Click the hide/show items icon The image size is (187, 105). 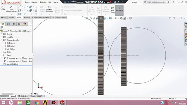coord(116,18)
